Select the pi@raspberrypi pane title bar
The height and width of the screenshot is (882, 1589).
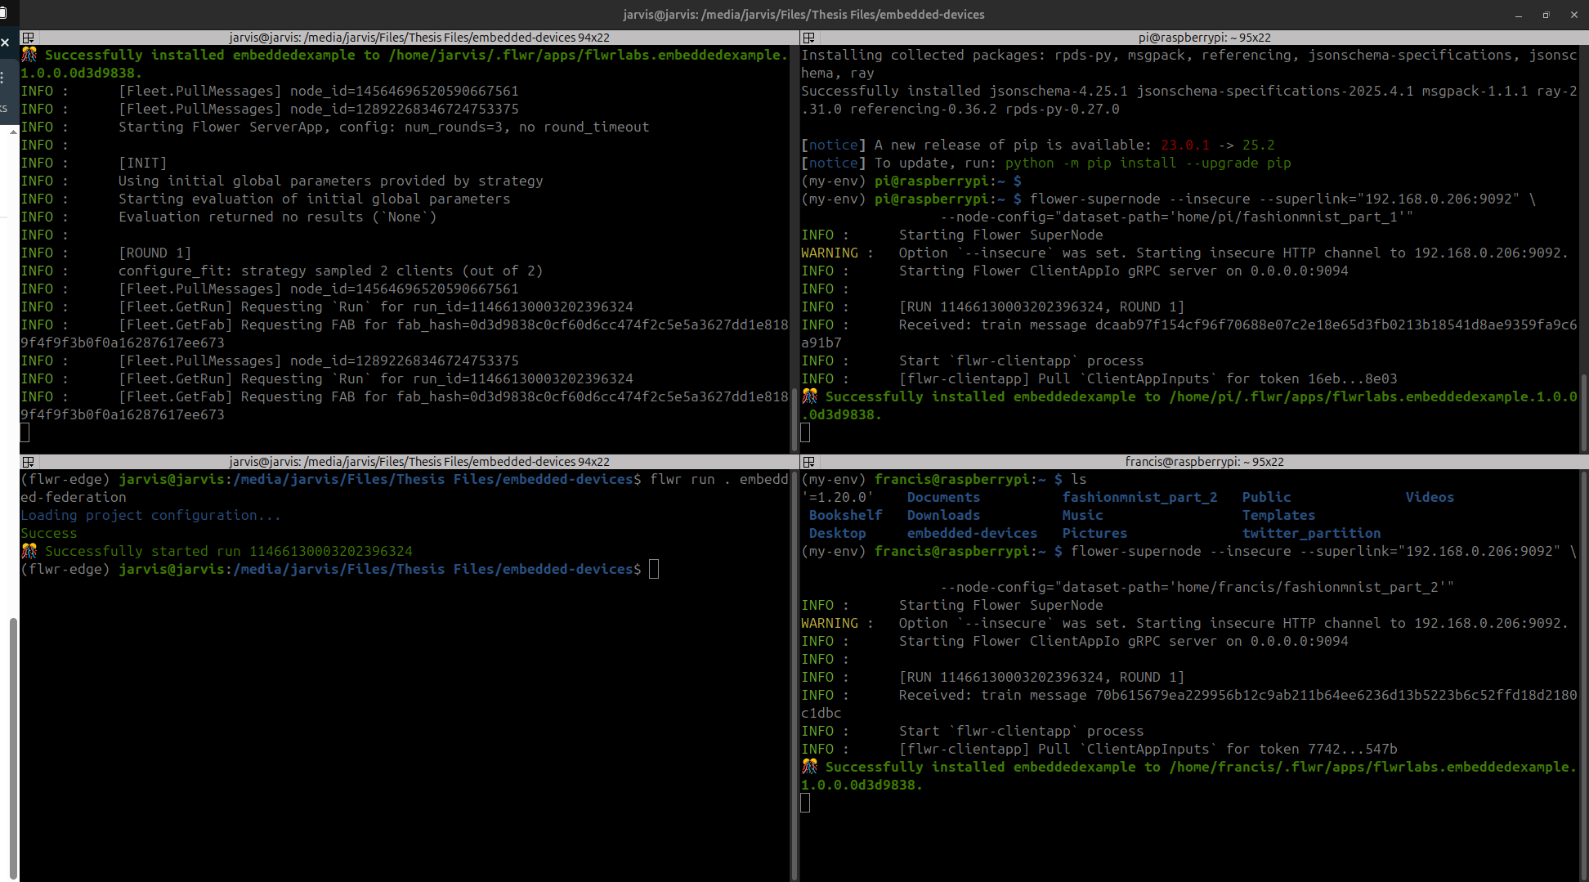tap(1194, 38)
